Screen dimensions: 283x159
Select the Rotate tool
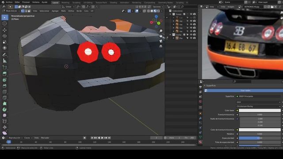pyautogui.click(x=5, y=36)
